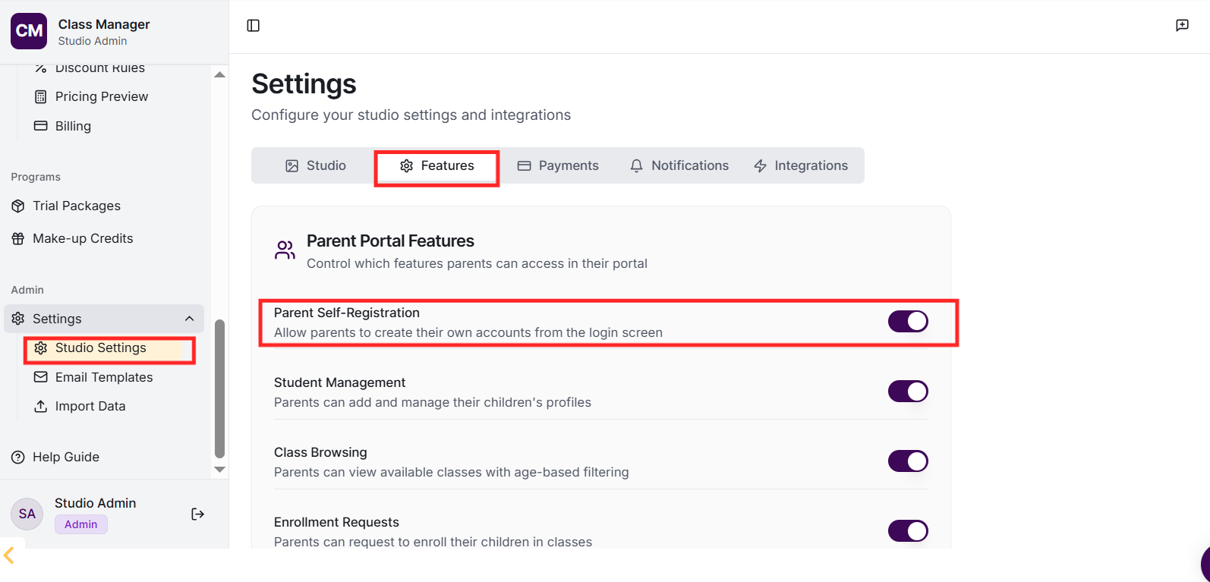Viewport: 1210px width, 582px height.
Task: Click the yellow collapse arrow bottom-left
Action: [x=9, y=555]
